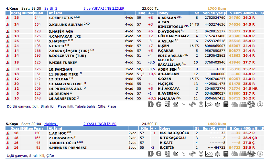Screen dimensions: 273x163
Task: Click the horse heads icon in race 5
Action: pos(235,154)
